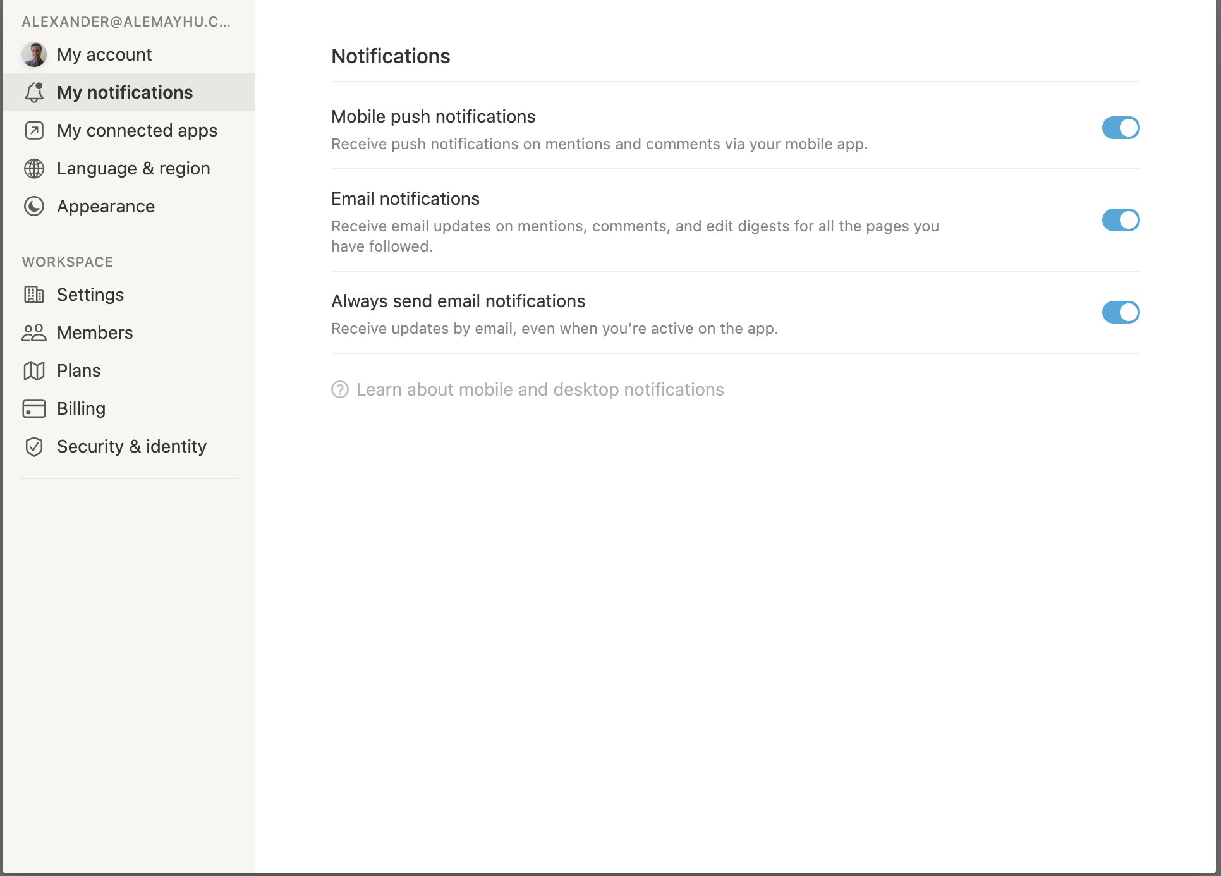Screen dimensions: 1221x876
Task: Click the Security & identity shield icon
Action: click(x=34, y=446)
